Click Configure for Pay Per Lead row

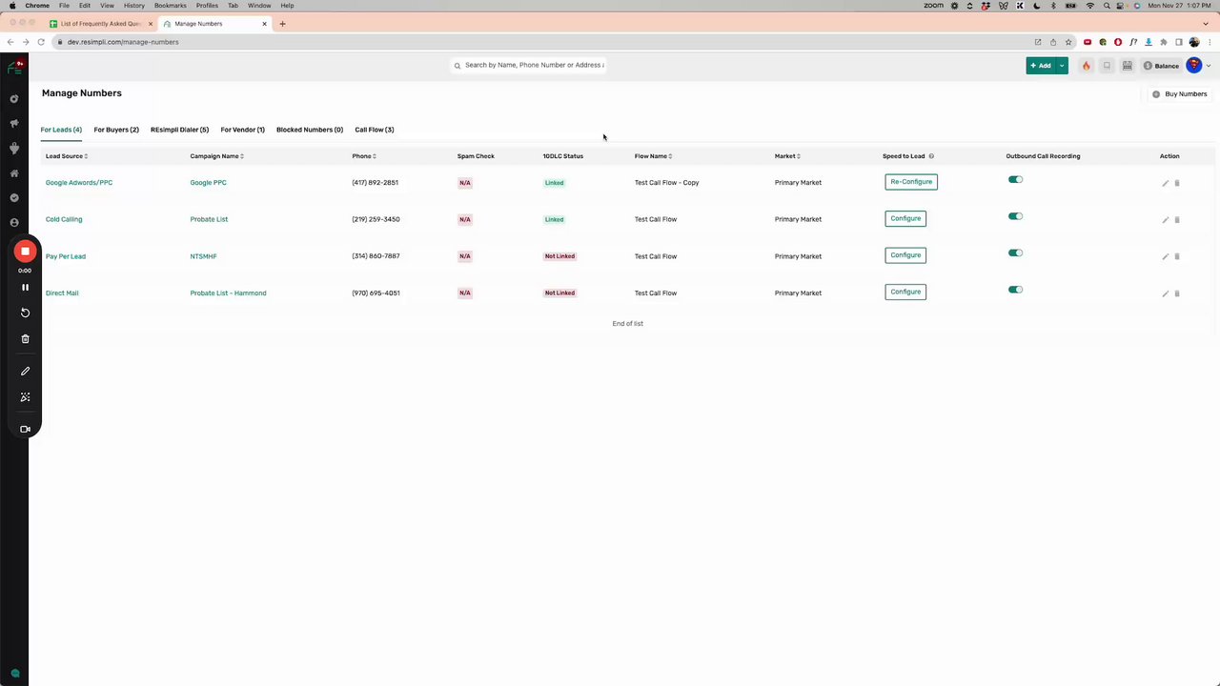click(905, 255)
